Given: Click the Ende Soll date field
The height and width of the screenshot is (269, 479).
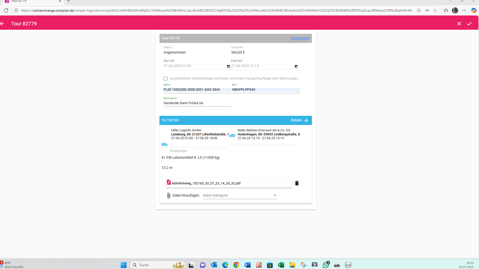Looking at the screenshot, I should pyautogui.click(x=262, y=66).
